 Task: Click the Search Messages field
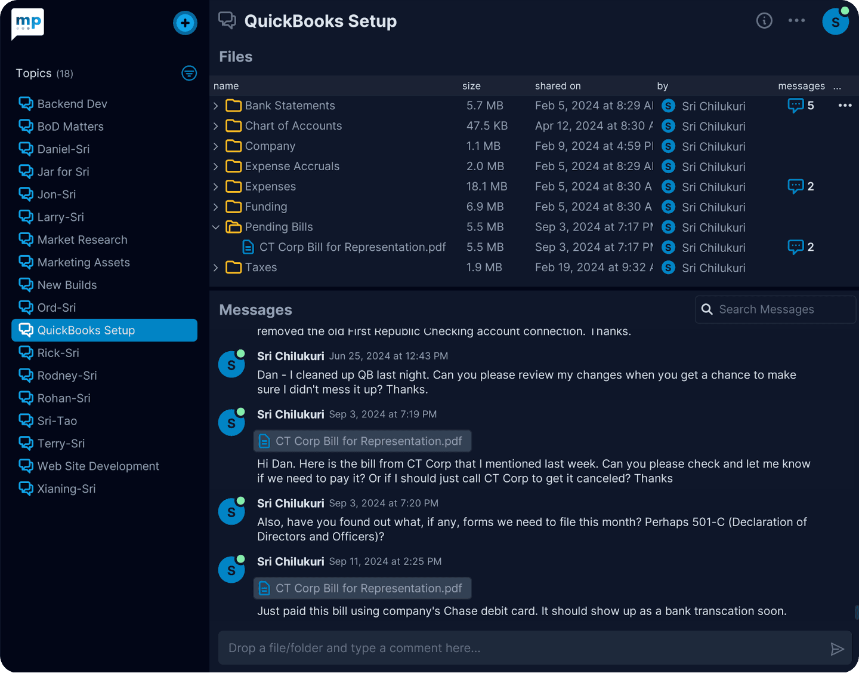pyautogui.click(x=775, y=309)
